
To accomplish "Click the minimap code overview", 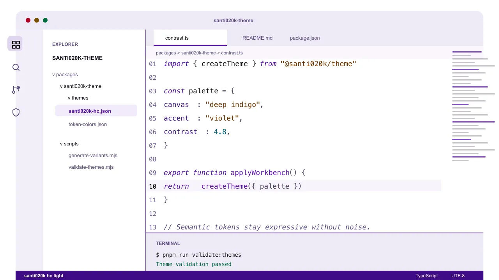I will [x=473, y=106].
